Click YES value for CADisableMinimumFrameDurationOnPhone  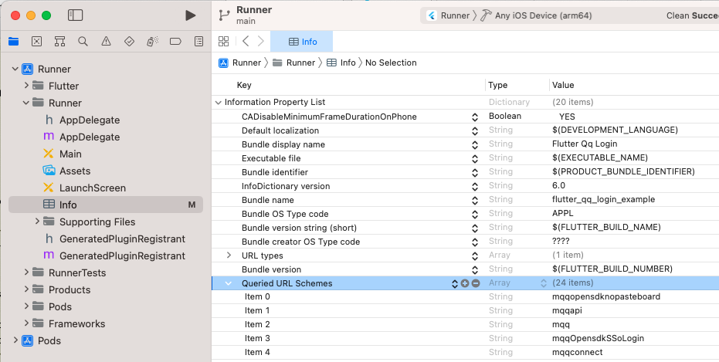pyautogui.click(x=567, y=117)
